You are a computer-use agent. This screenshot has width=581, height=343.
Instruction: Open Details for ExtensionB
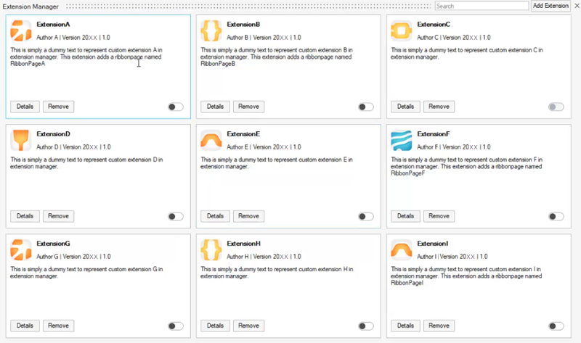pos(216,107)
